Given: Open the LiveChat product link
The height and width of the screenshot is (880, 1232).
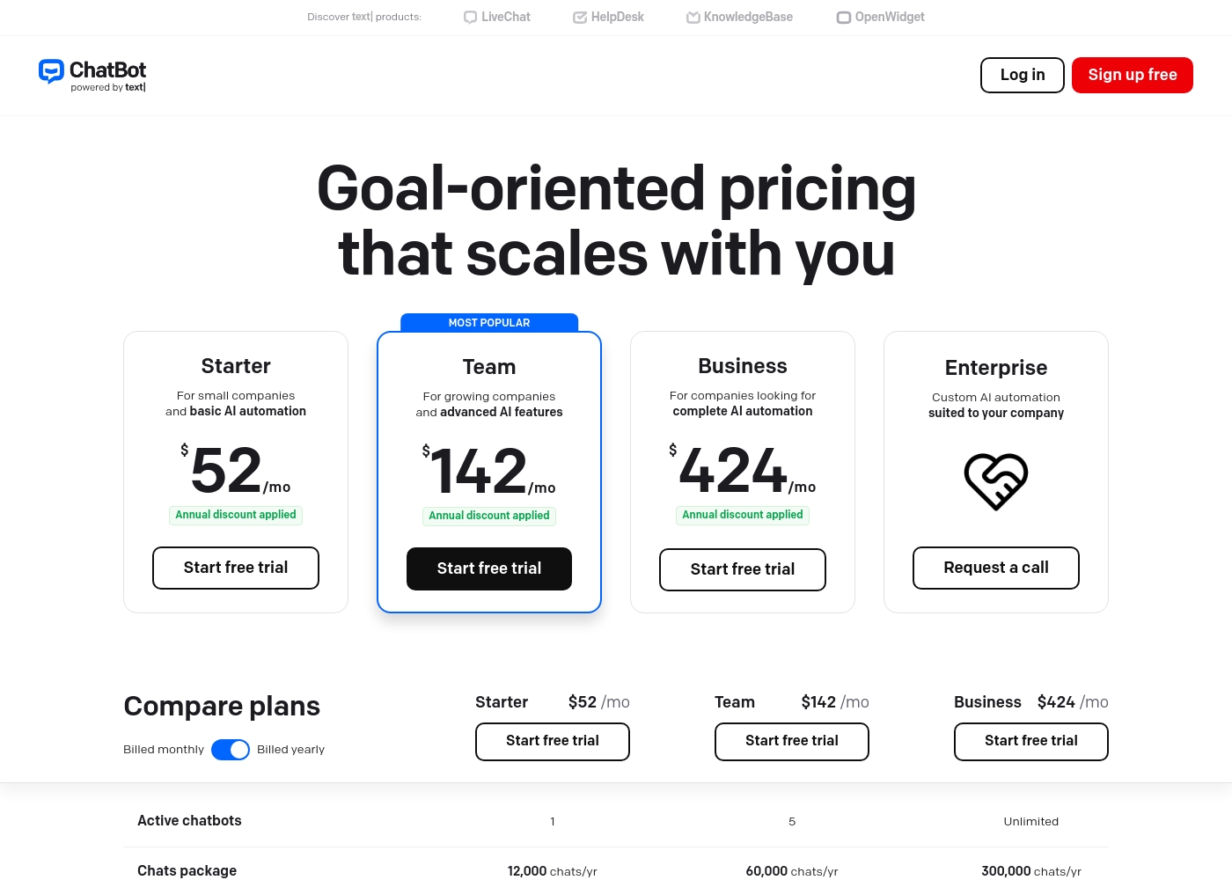Looking at the screenshot, I should (x=497, y=17).
